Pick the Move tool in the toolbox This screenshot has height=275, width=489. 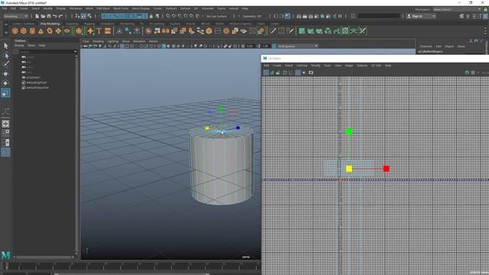5,74
